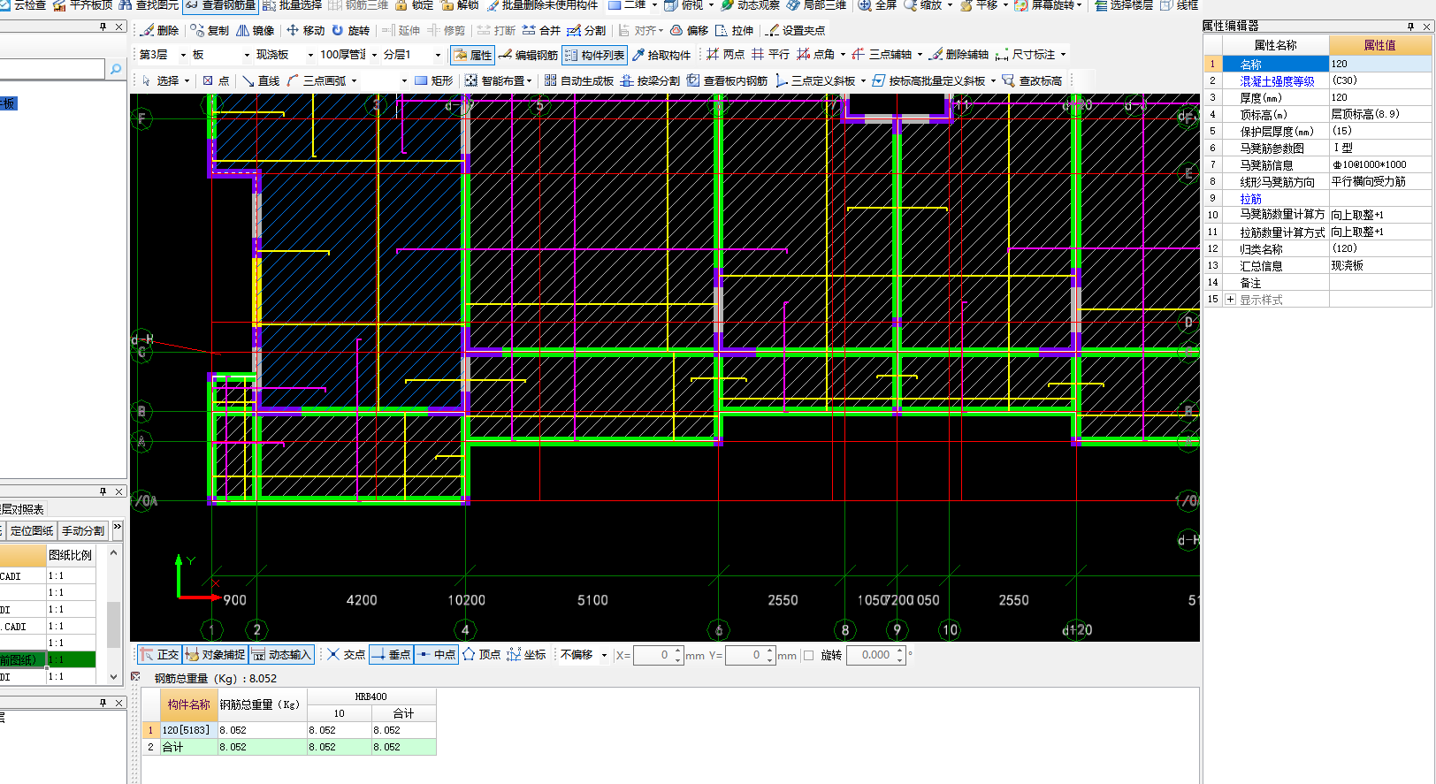This screenshot has height=784, width=1436.
Task: Toggle 交点 intersection snap
Action: [x=346, y=655]
